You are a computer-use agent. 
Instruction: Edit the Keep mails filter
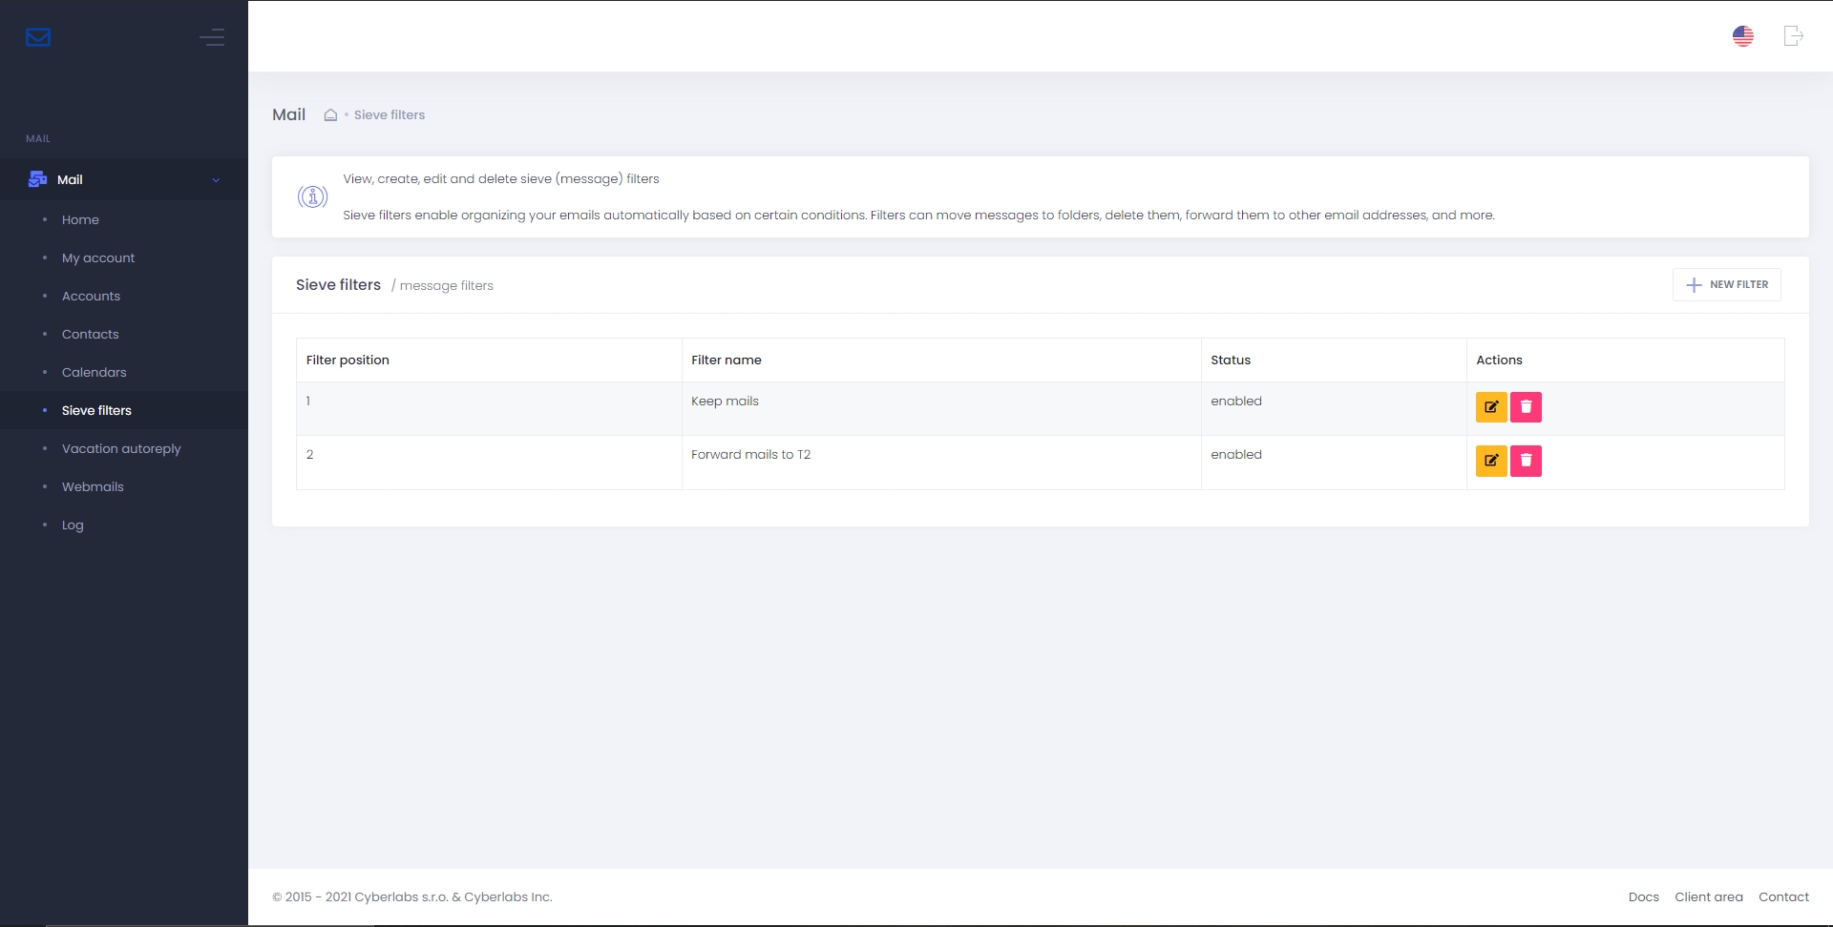click(1490, 407)
